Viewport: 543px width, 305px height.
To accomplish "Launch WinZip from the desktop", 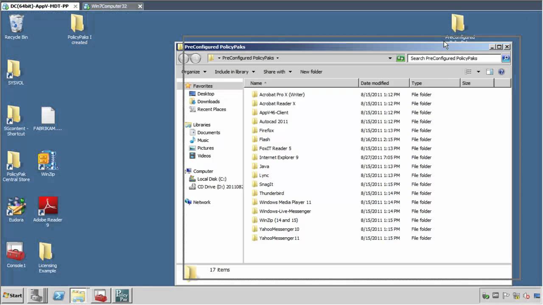I will coord(48,164).
